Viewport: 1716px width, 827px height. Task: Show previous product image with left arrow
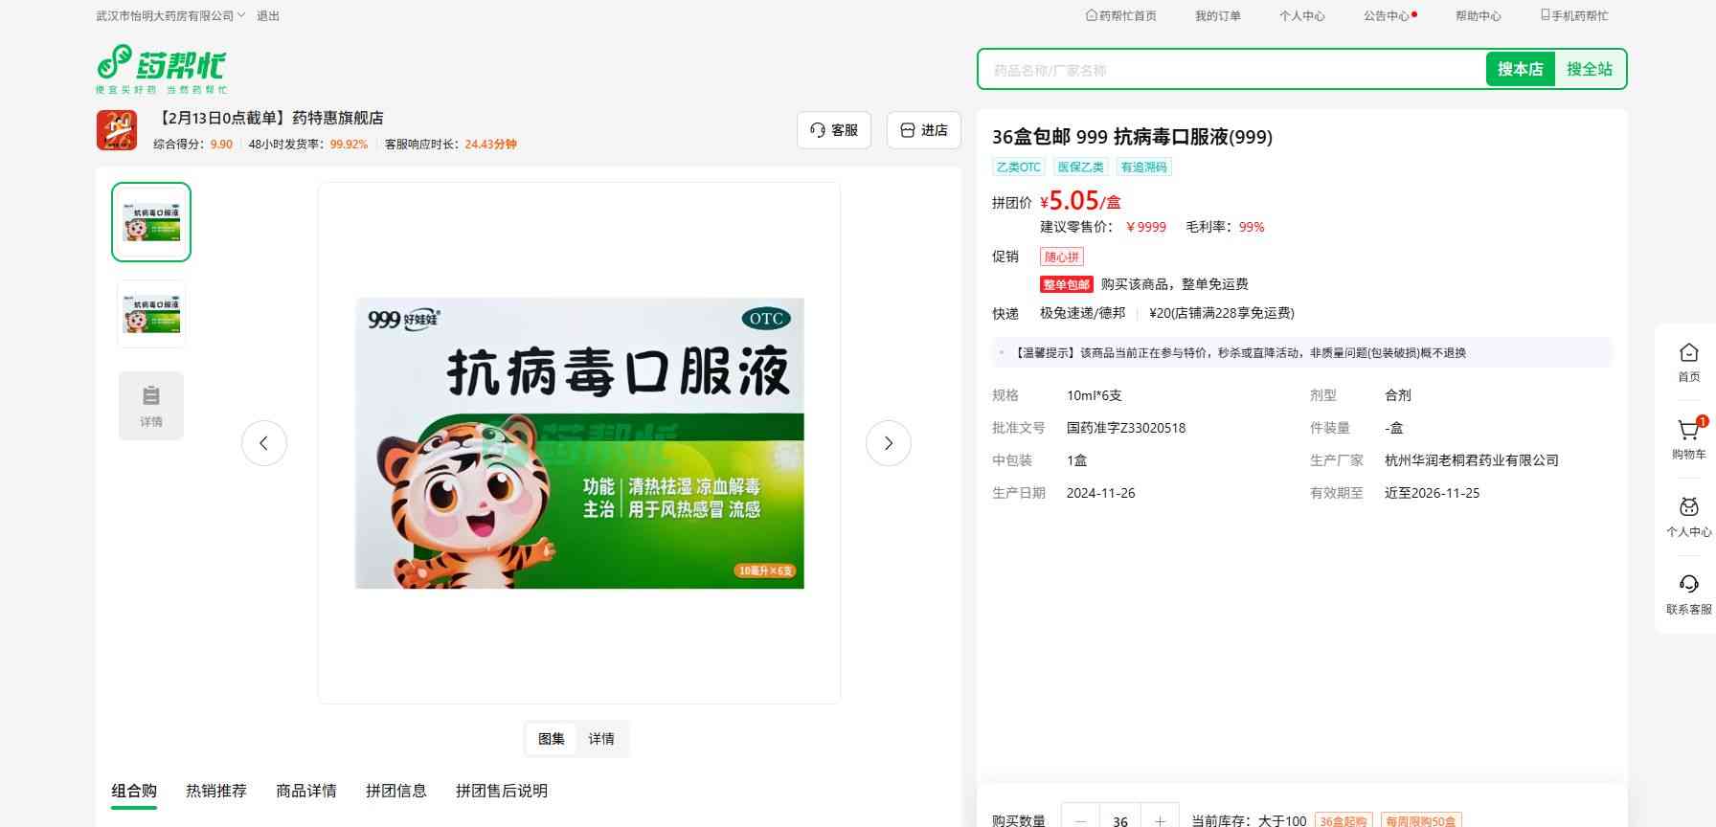click(x=264, y=443)
